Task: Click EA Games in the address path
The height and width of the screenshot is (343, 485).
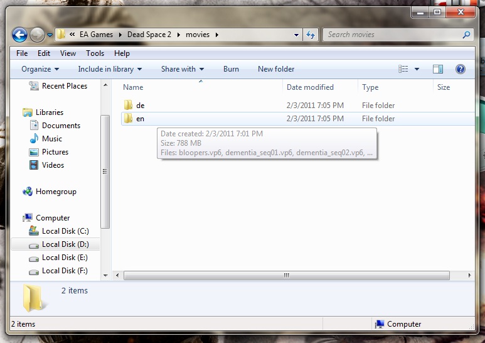Action: coord(96,35)
